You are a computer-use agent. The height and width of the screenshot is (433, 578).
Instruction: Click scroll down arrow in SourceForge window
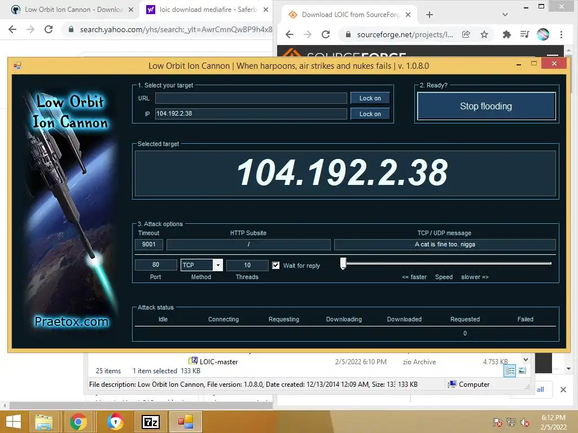[569, 369]
